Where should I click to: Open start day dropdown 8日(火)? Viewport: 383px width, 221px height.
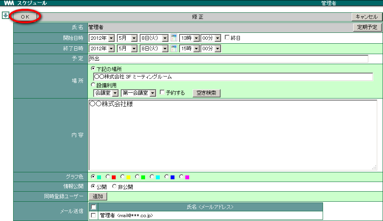click(154, 38)
